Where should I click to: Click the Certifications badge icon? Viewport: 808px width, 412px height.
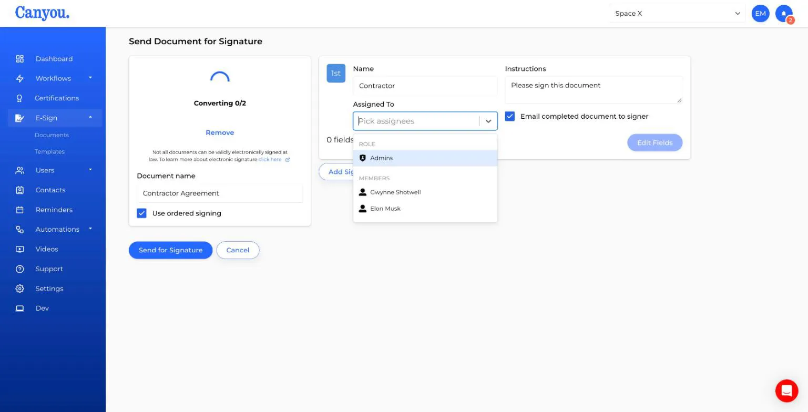pyautogui.click(x=20, y=98)
